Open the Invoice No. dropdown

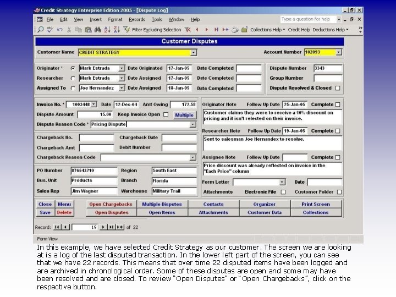[x=94, y=104]
